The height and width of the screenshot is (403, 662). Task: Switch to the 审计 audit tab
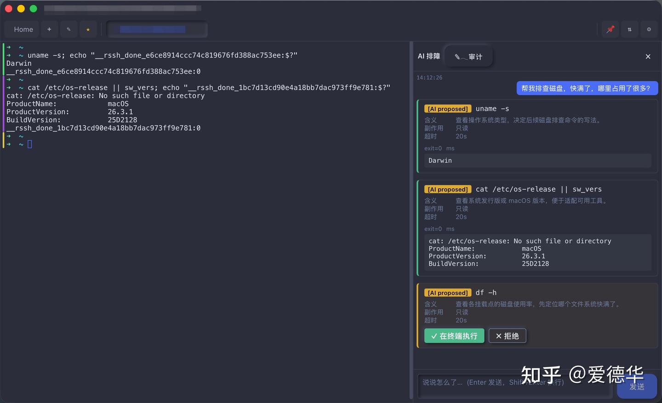coord(468,57)
